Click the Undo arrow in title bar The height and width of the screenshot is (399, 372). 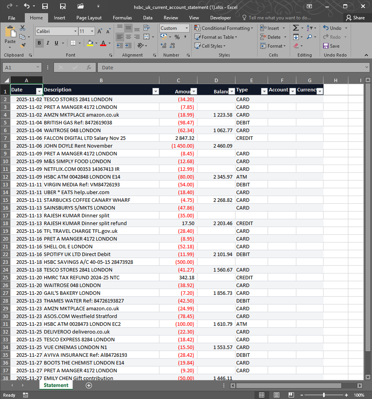[x=27, y=6]
